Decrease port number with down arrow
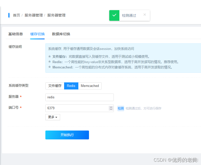This screenshot has width=201, height=165. (111, 109)
